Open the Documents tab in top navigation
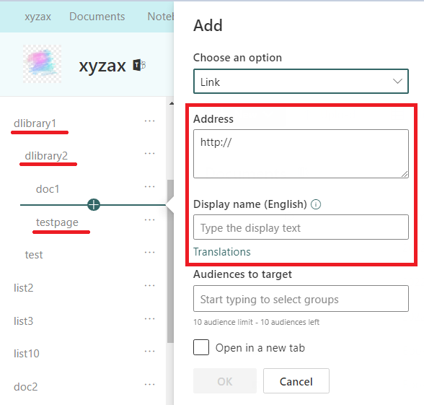Viewport: 424px width, 405px height. (x=97, y=17)
